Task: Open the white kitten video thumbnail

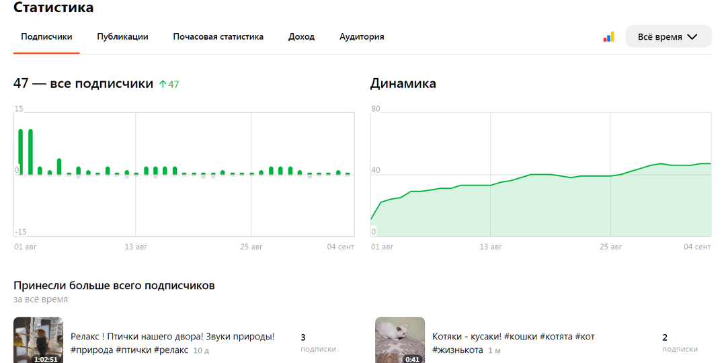Action: 400,340
